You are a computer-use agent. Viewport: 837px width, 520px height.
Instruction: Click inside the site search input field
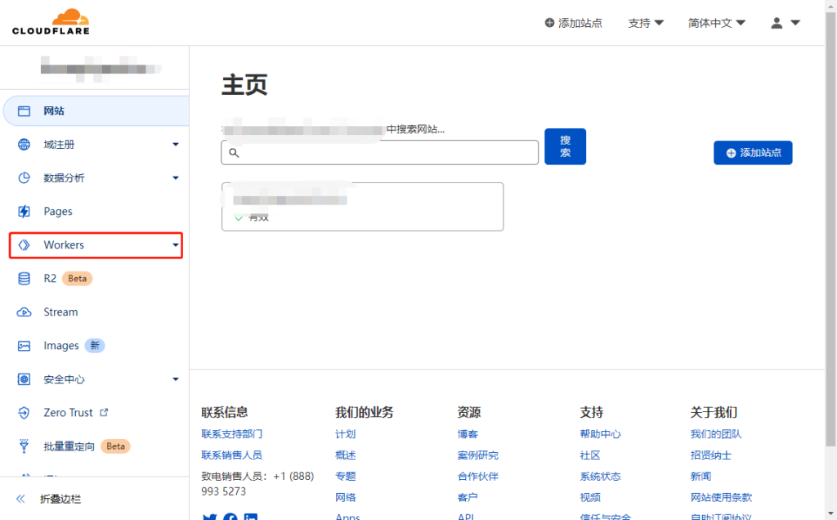pyautogui.click(x=379, y=152)
